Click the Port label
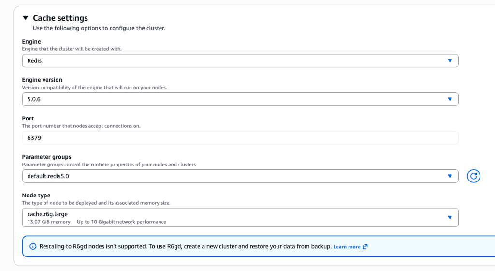The width and height of the screenshot is (495, 271). click(28, 119)
